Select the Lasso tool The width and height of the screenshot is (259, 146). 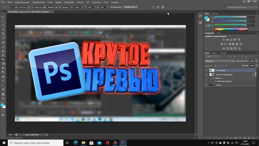coord(3,25)
